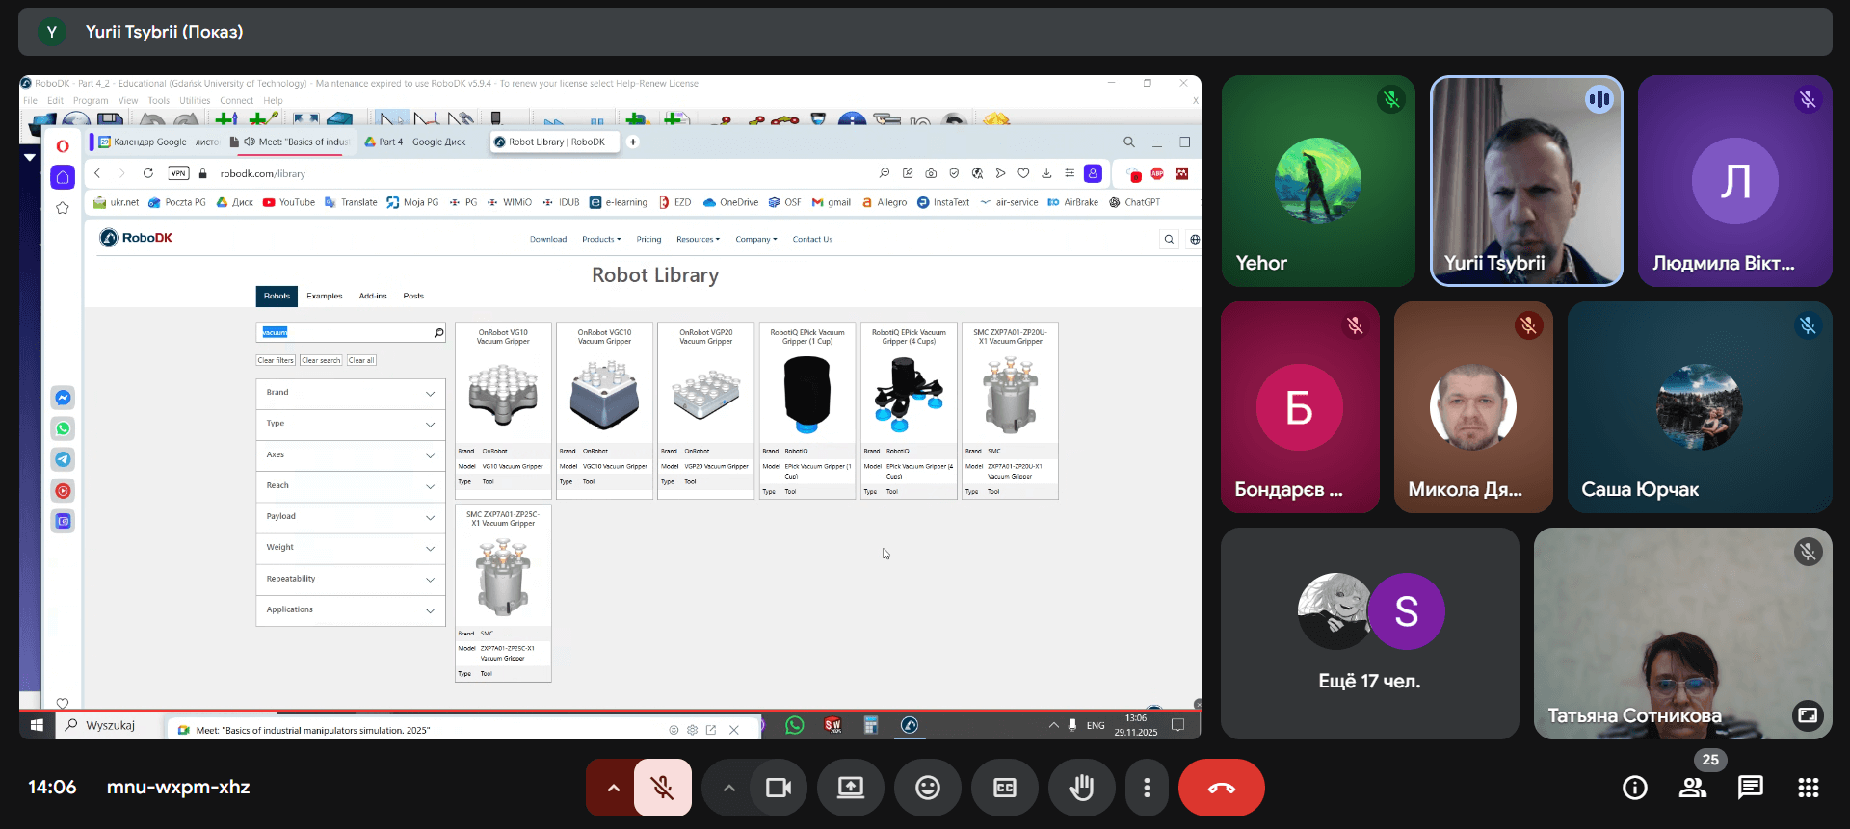1850x829 pixels.
Task: Open the emoji reactions panel
Action: pyautogui.click(x=927, y=788)
